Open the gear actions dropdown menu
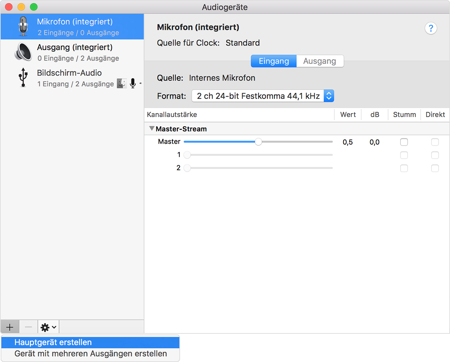 48,327
